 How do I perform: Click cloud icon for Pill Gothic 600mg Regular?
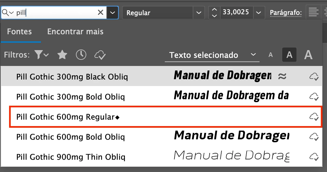click(314, 116)
